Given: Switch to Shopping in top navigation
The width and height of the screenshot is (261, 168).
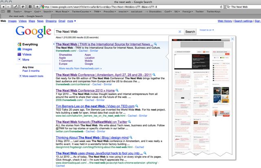Looking at the screenshot, I should pos(51,21).
